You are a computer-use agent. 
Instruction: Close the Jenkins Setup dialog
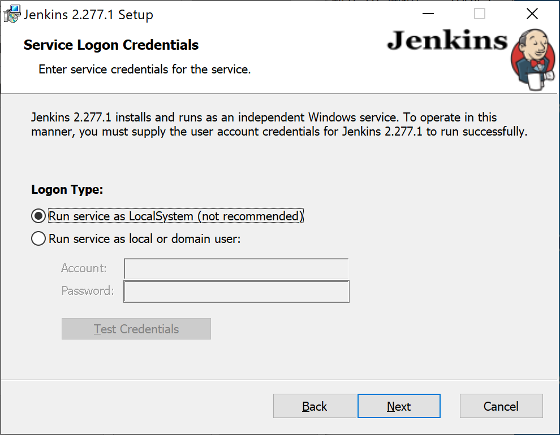[532, 14]
